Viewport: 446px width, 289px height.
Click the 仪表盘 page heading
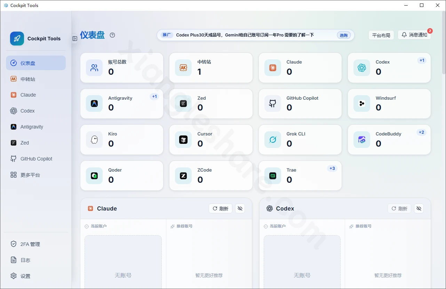tap(92, 35)
